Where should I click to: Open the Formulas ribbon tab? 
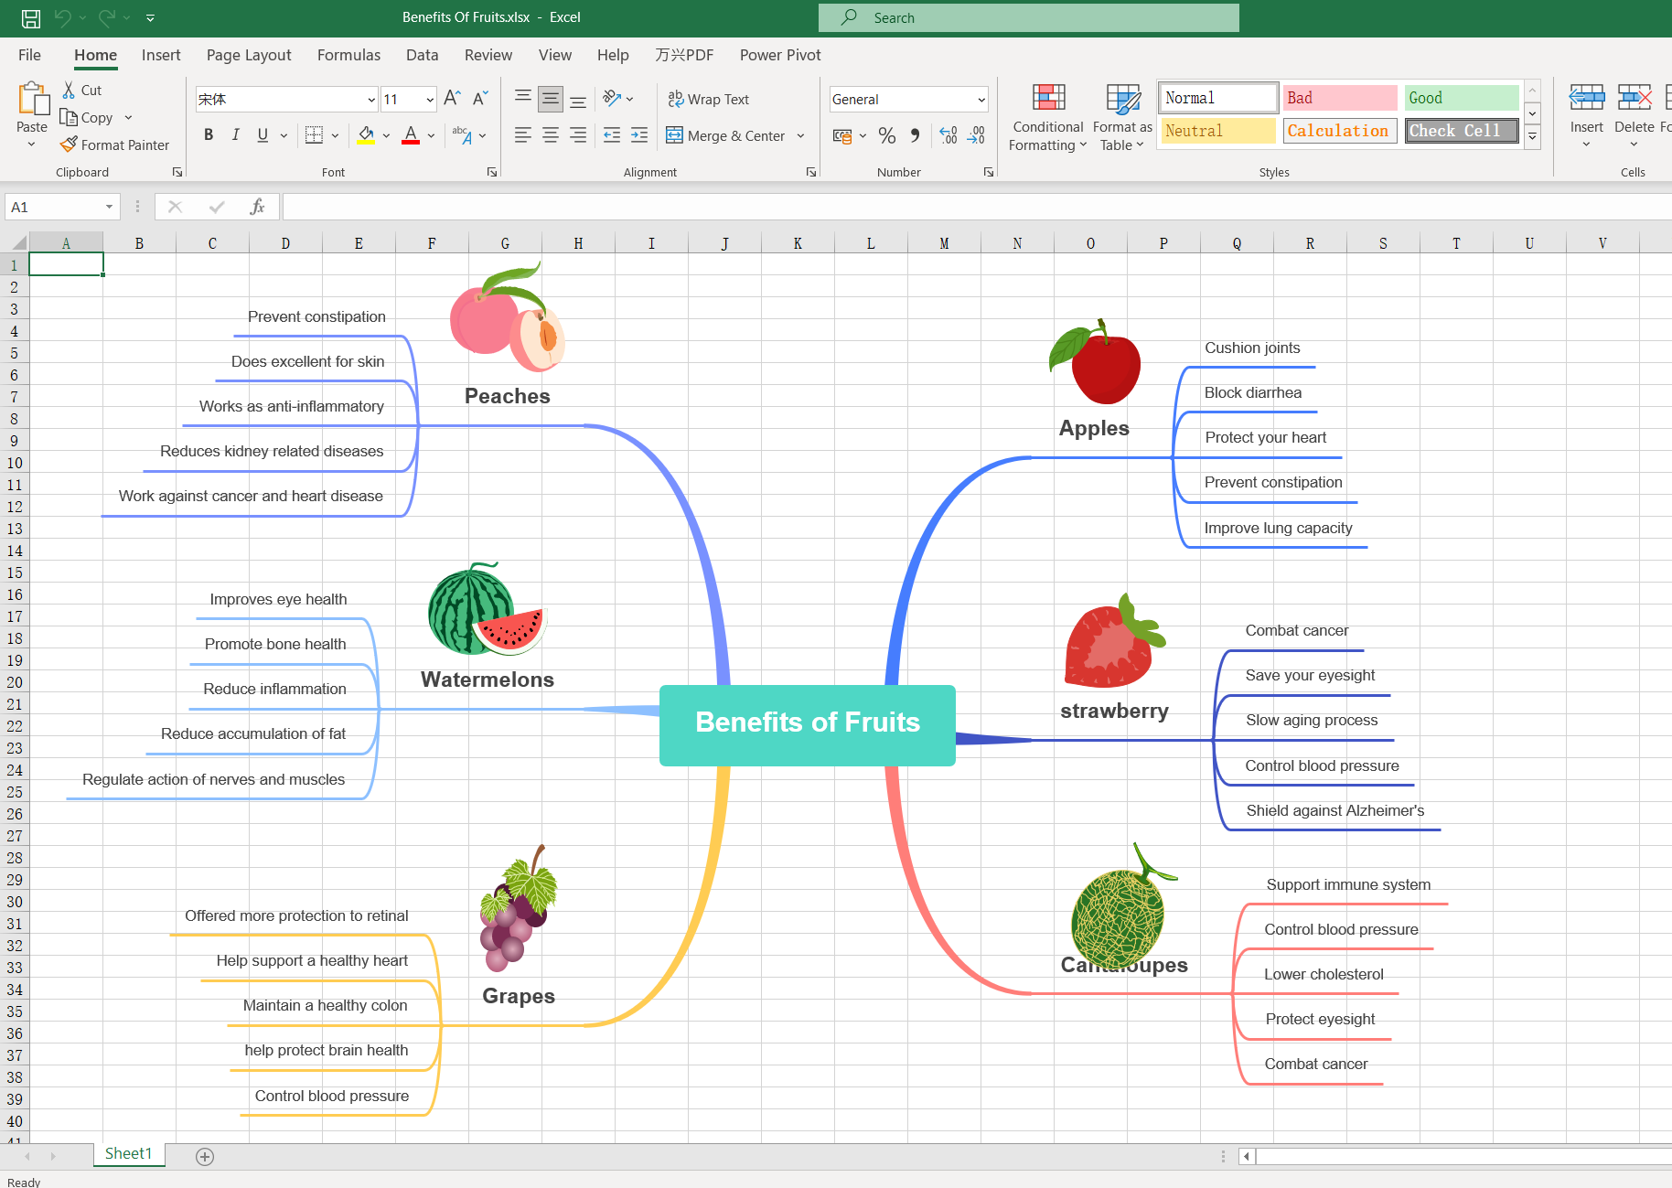[348, 55]
